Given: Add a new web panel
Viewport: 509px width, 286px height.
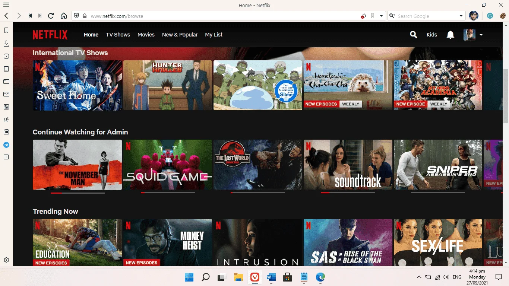Looking at the screenshot, I should pos(6,157).
